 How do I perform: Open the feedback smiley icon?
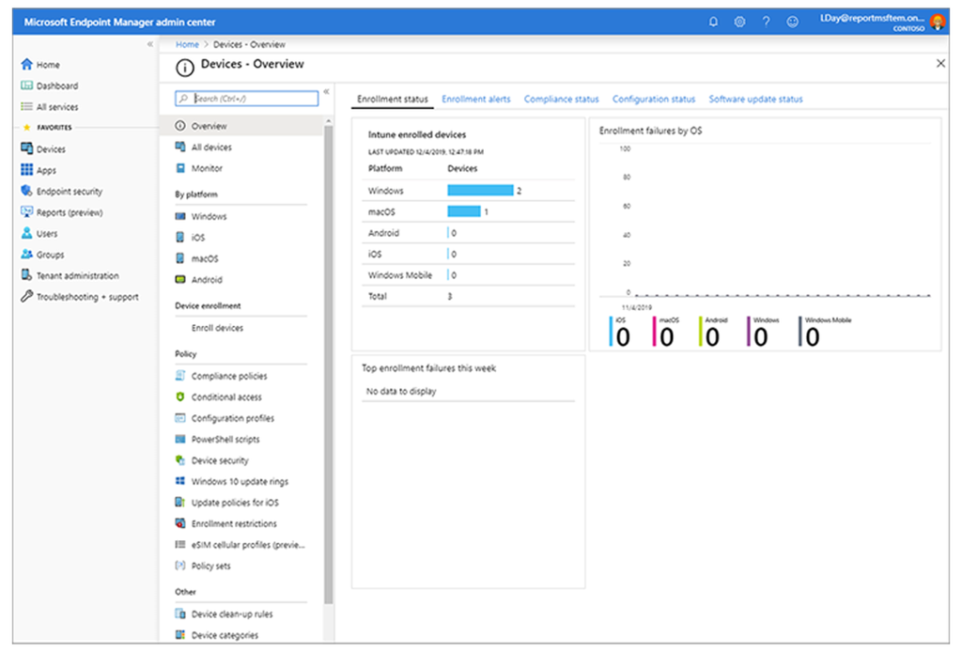tap(793, 23)
